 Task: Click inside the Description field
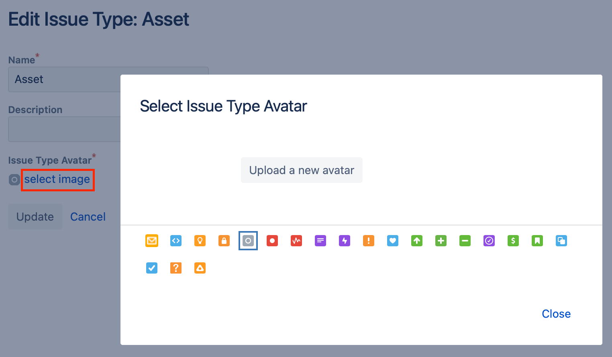coord(64,129)
